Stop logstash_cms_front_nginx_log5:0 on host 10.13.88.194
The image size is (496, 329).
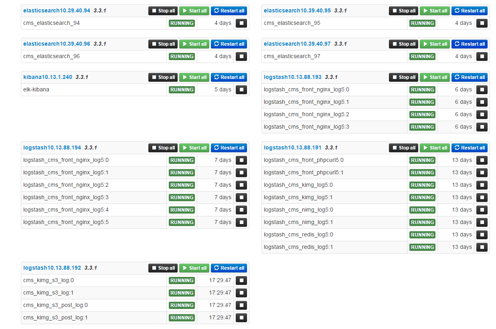coord(241,160)
